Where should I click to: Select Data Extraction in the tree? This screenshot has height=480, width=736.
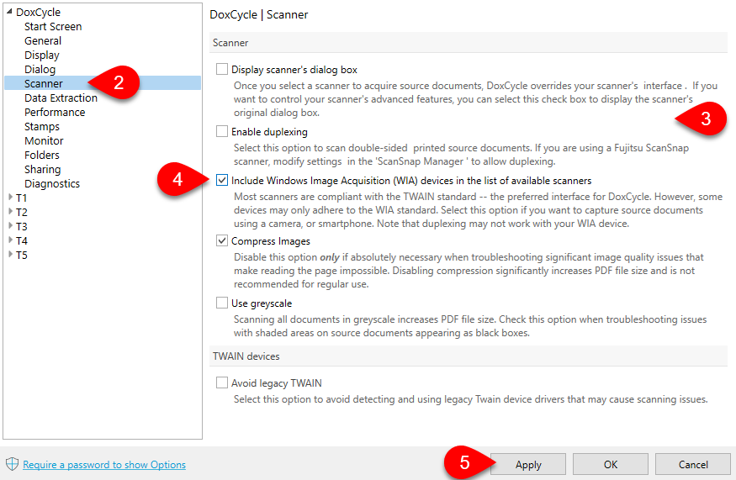click(x=61, y=98)
